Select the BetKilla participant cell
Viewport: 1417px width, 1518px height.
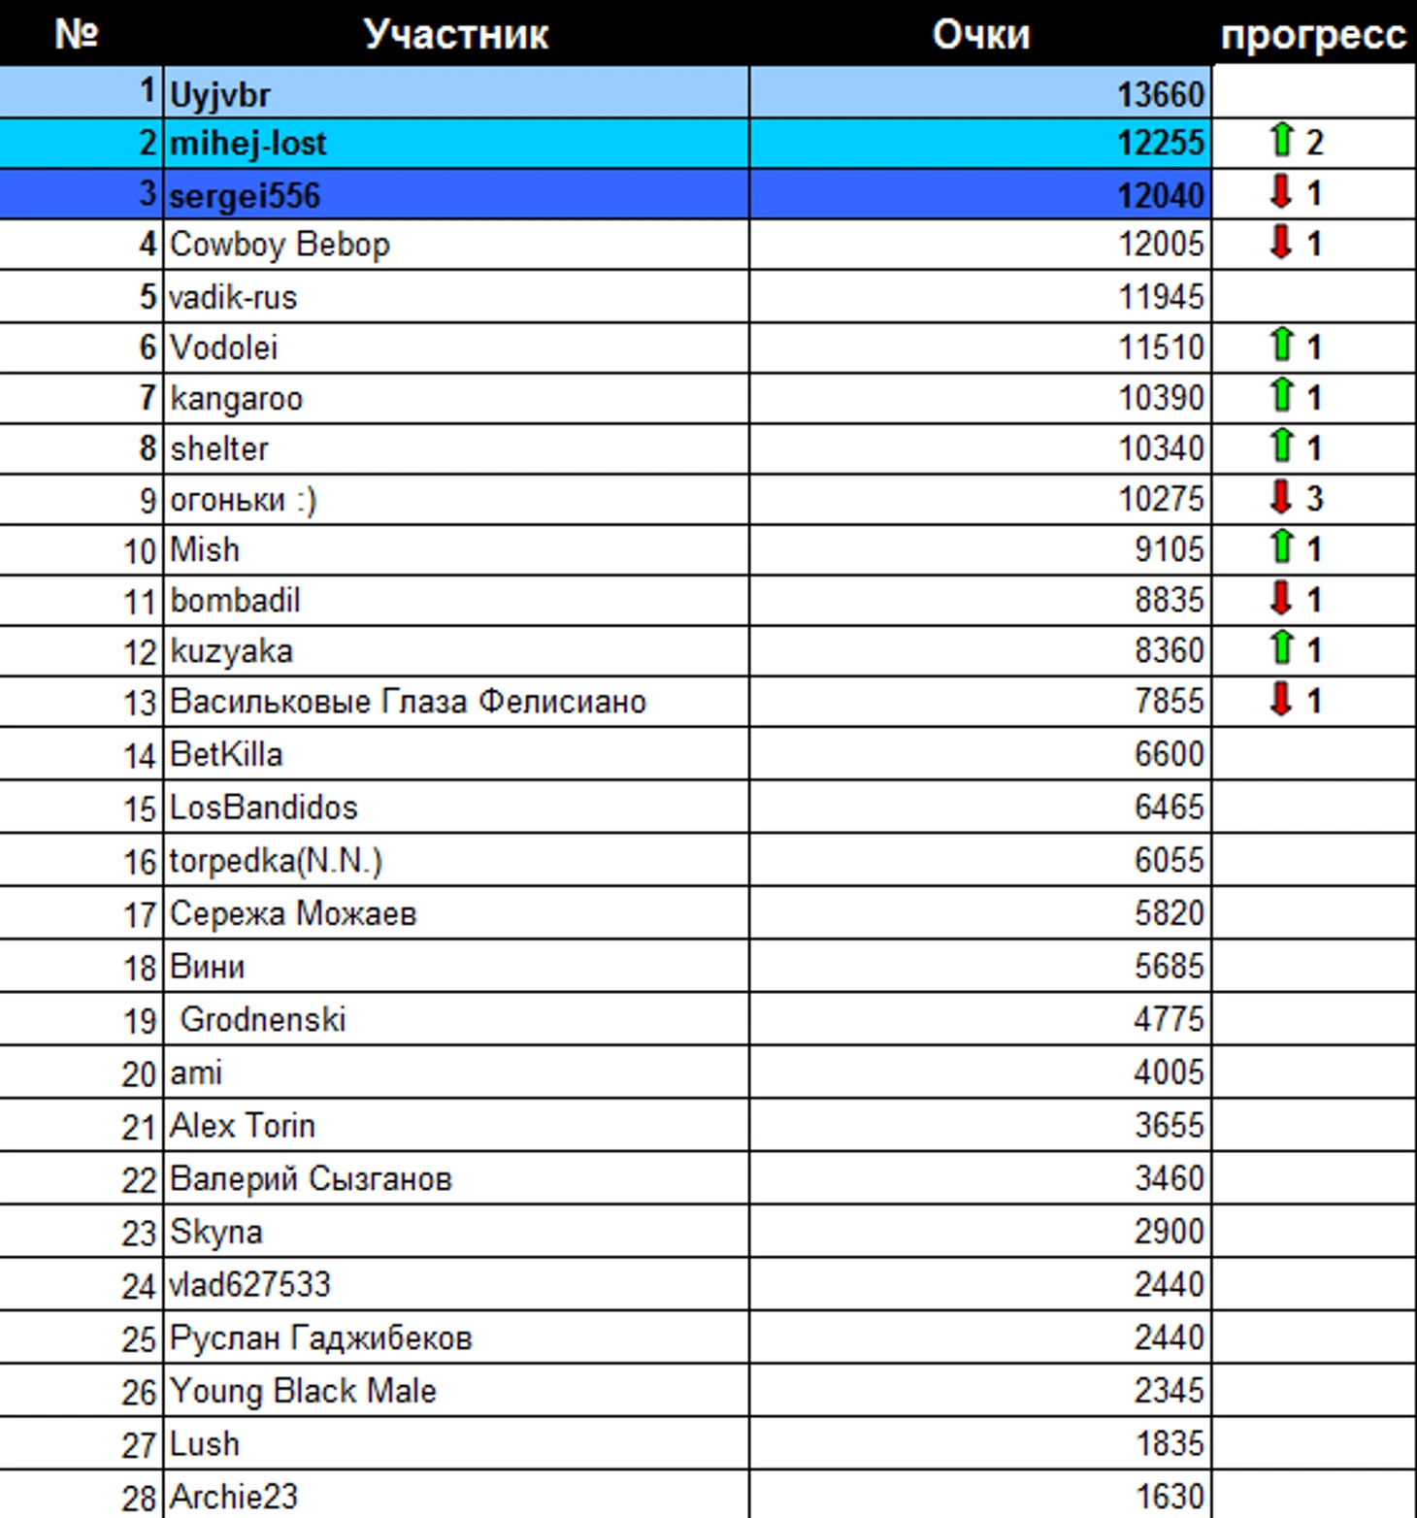(456, 754)
